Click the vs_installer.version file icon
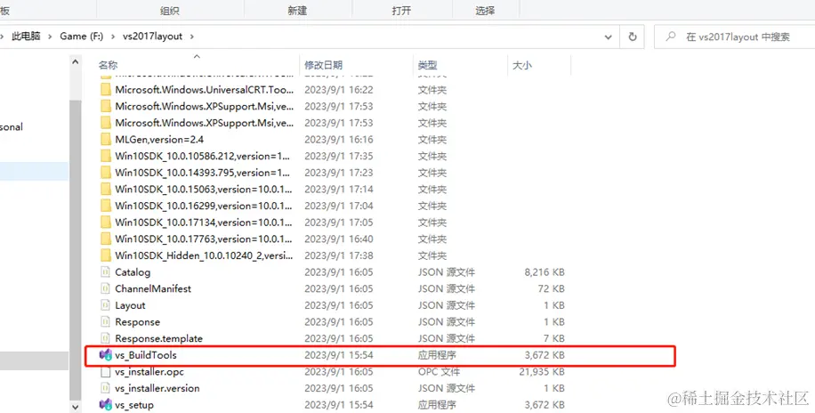 point(106,388)
